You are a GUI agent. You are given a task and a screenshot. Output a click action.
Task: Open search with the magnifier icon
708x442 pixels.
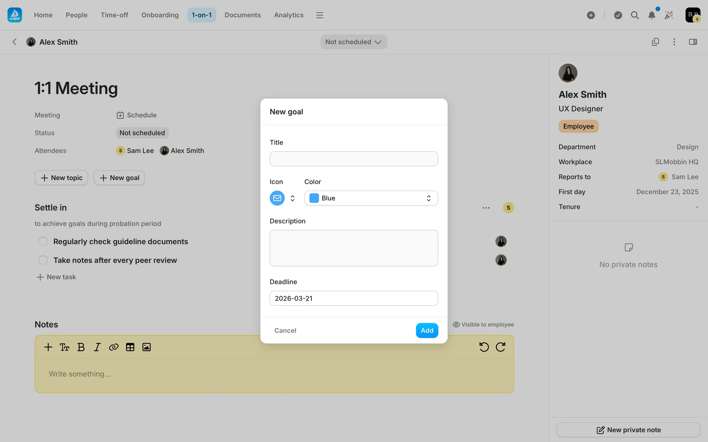click(635, 15)
